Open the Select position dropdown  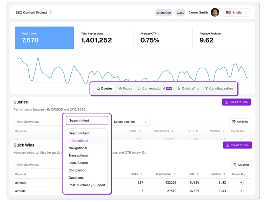coord(131,122)
